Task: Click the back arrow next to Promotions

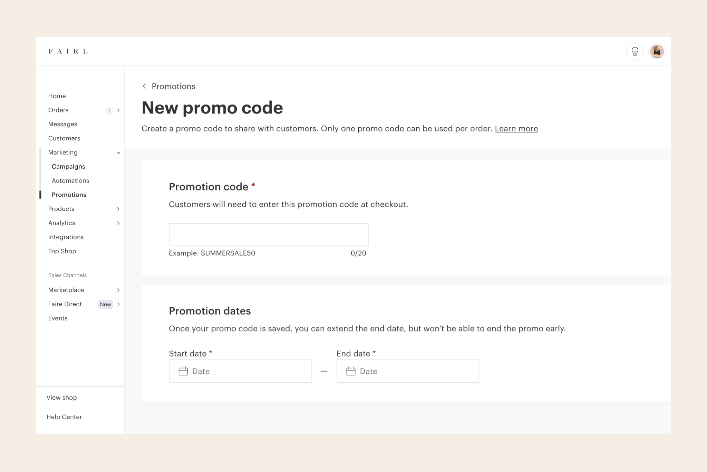Action: 145,86
